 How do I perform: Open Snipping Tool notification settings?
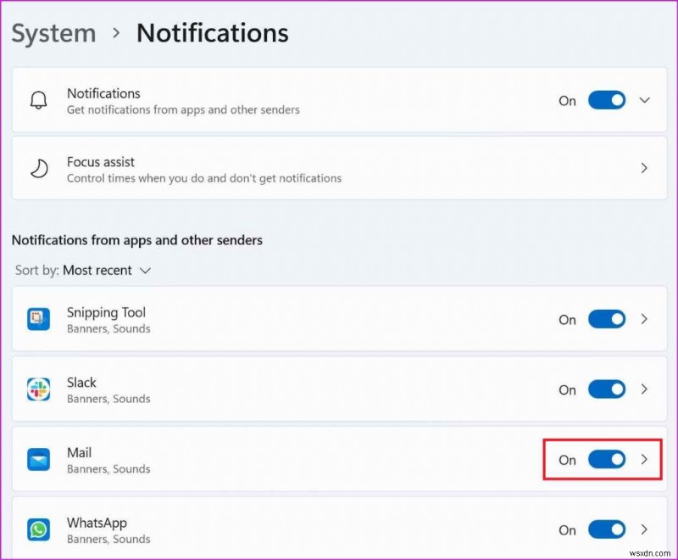[x=644, y=320]
